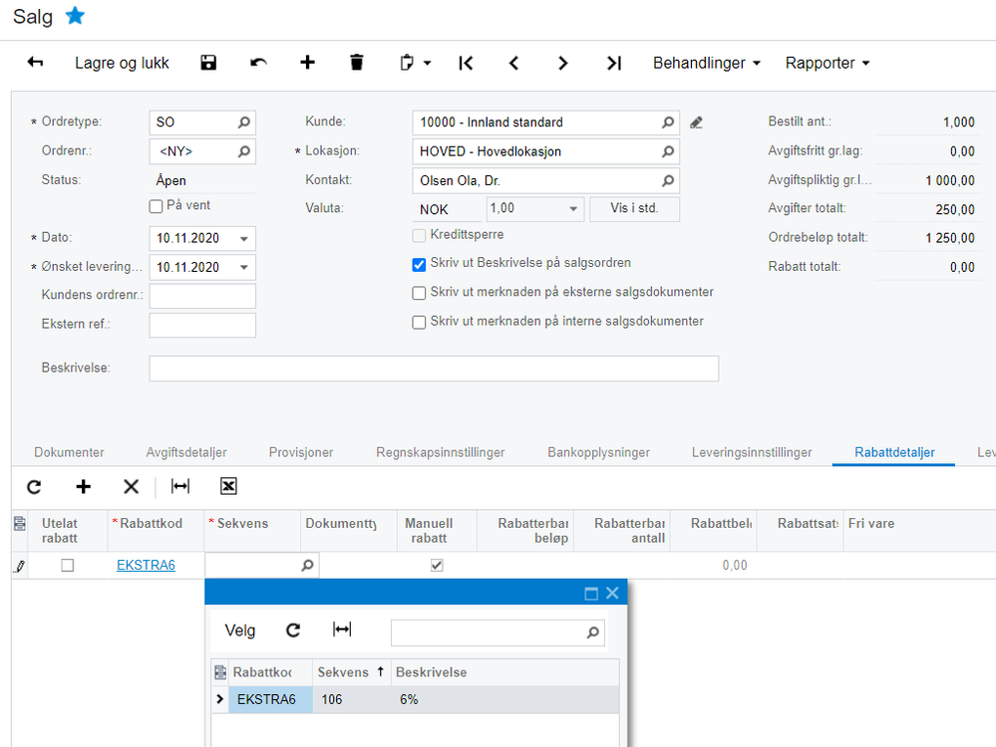Delete the order with trash icon

357,63
